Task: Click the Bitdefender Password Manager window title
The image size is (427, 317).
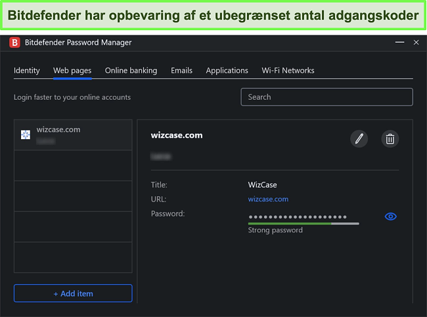Action: (x=78, y=43)
